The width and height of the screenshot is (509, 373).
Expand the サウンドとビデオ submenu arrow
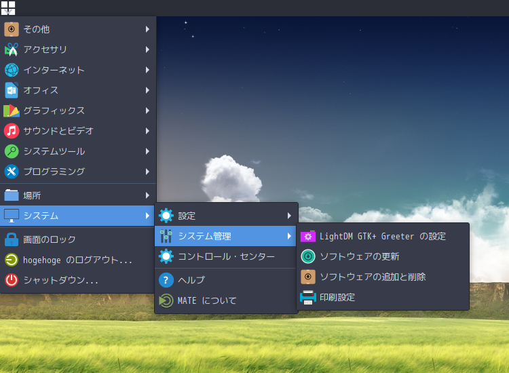(x=147, y=131)
